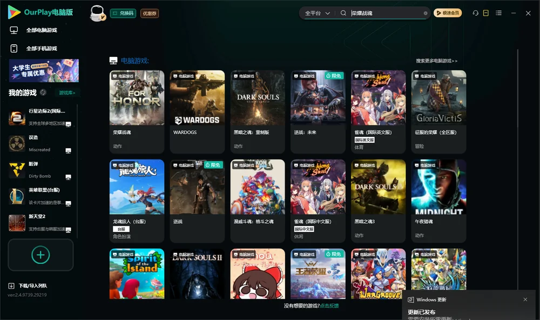Focus the search field containing 荣耀战魂
Image resolution: width=540 pixels, height=320 pixels.
[386, 13]
